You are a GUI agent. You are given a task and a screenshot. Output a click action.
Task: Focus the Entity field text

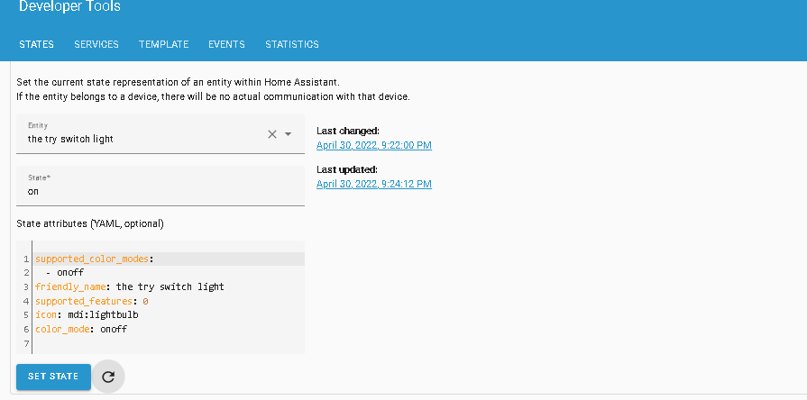(135, 139)
